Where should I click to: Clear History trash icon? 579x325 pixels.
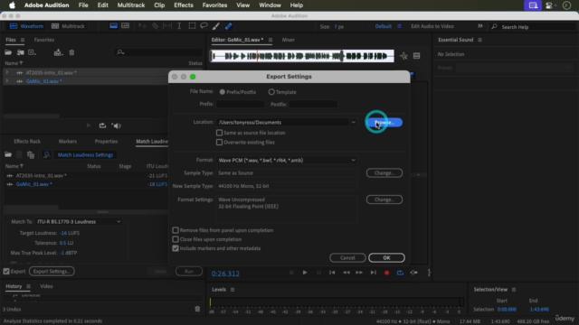(197, 309)
